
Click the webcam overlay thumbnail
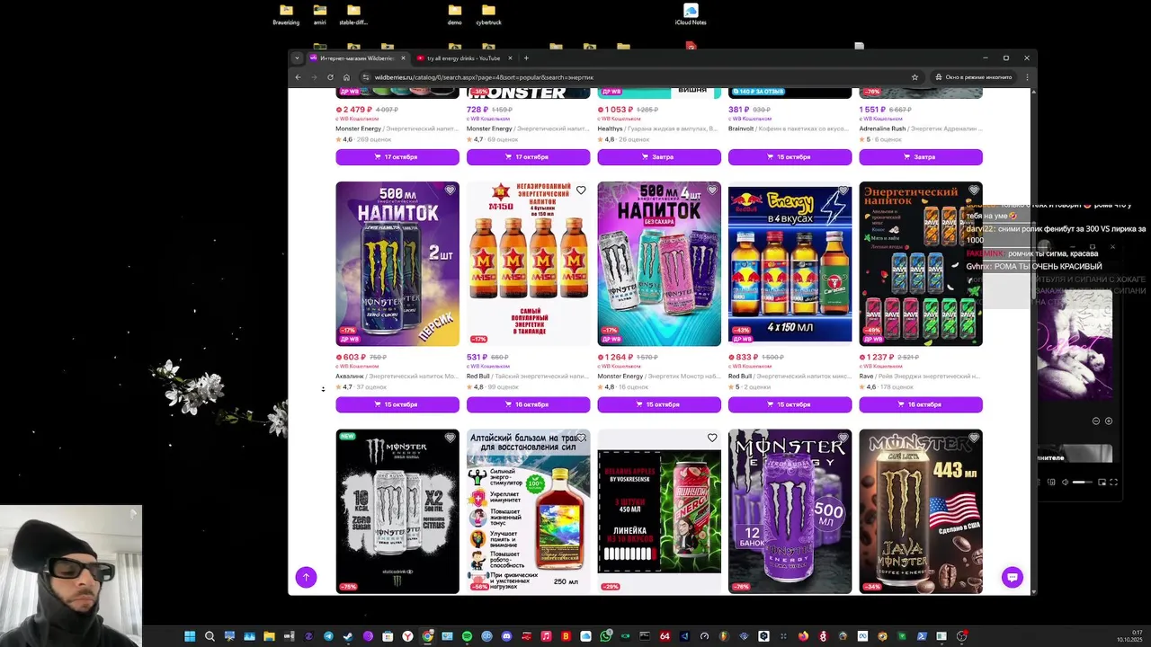[71, 575]
